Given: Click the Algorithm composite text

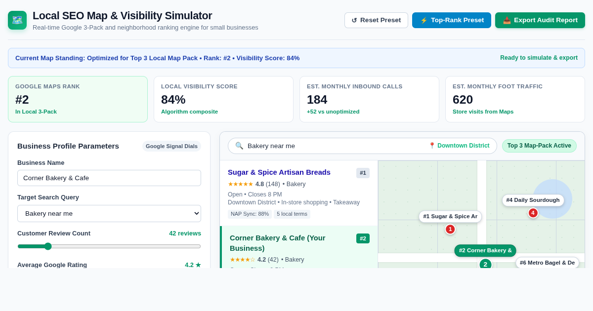Looking at the screenshot, I should pos(189,112).
